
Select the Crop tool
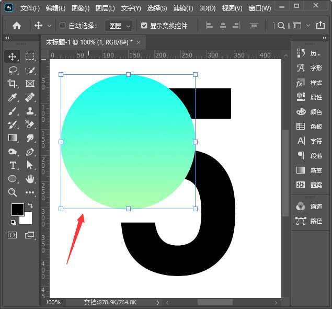click(x=13, y=84)
